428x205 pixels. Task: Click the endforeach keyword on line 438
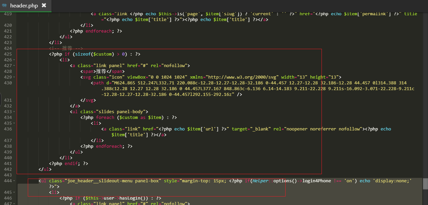[109, 146]
